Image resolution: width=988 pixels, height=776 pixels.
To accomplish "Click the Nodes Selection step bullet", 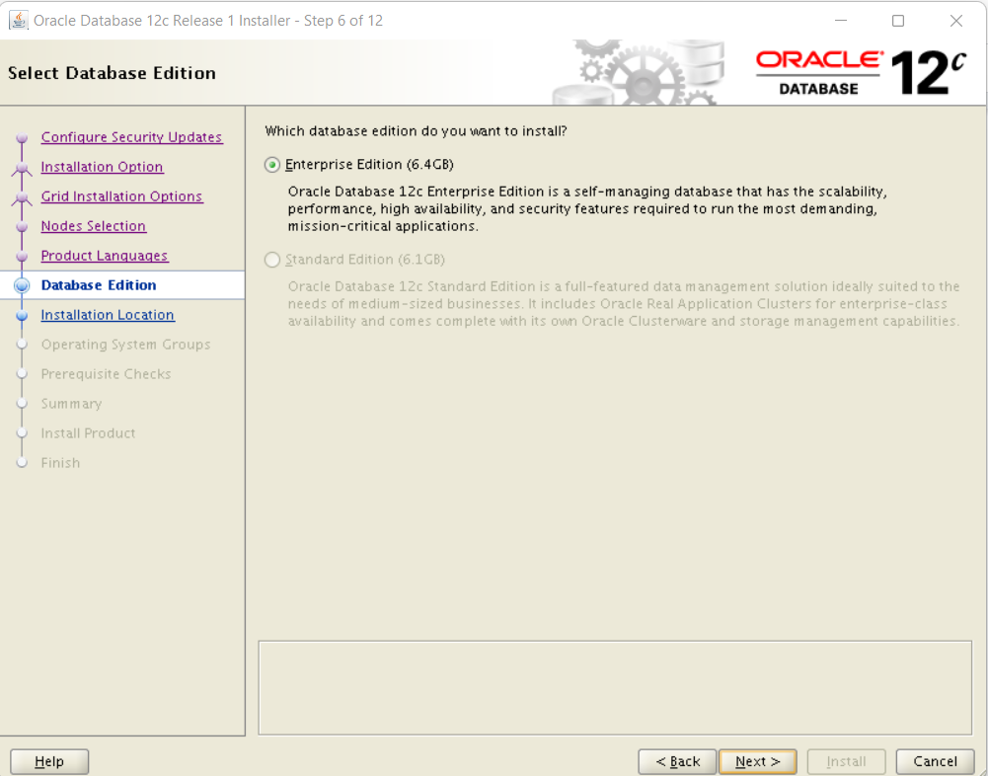I will point(22,226).
